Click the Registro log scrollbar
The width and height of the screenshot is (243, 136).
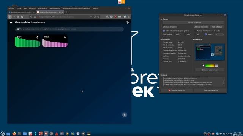[224, 82]
